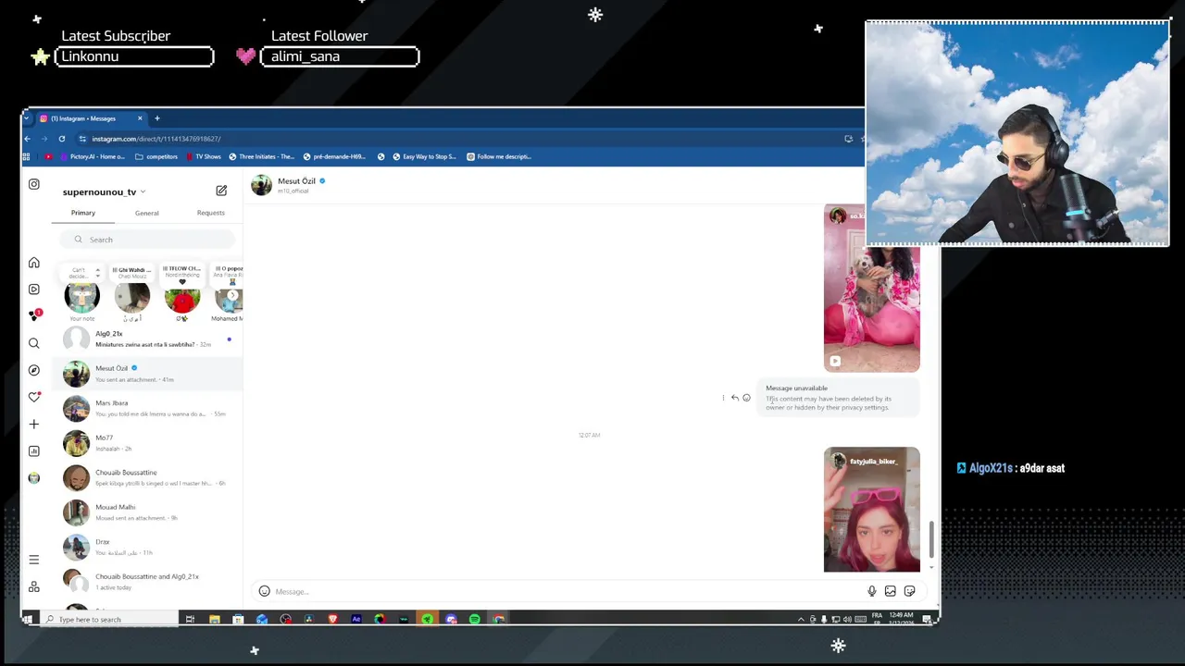
Task: Open the Chouaib Boussattine and Alg0_21x group chat
Action: click(x=147, y=582)
